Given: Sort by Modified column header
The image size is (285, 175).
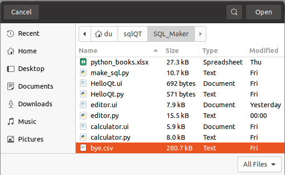Looking at the screenshot, I should pyautogui.click(x=264, y=51).
